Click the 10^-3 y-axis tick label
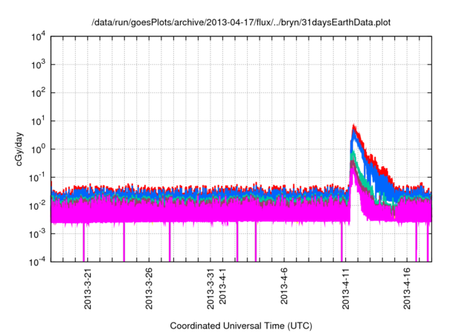476x333 pixels. pos(36,233)
